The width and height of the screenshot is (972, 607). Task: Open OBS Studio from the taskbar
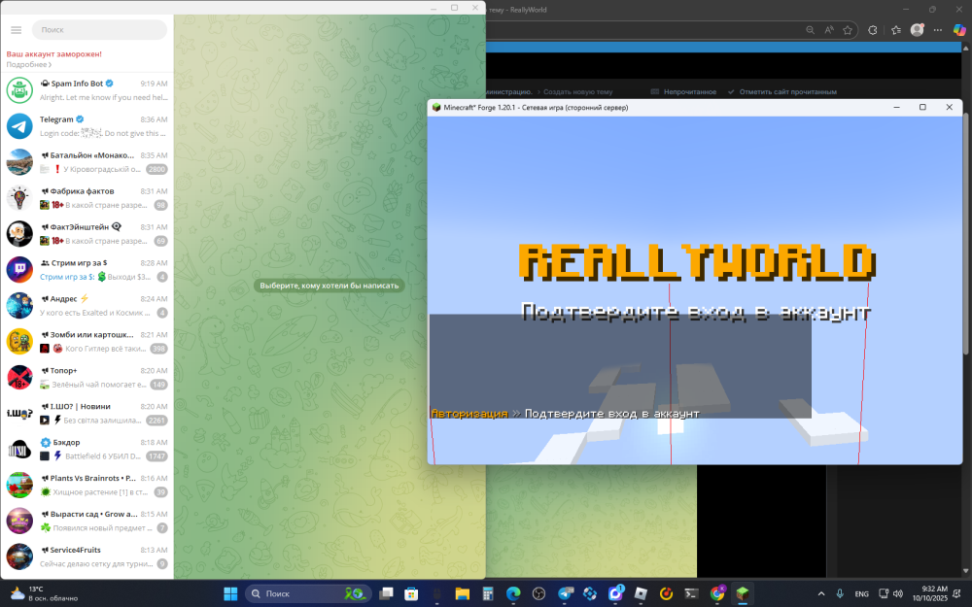[538, 594]
